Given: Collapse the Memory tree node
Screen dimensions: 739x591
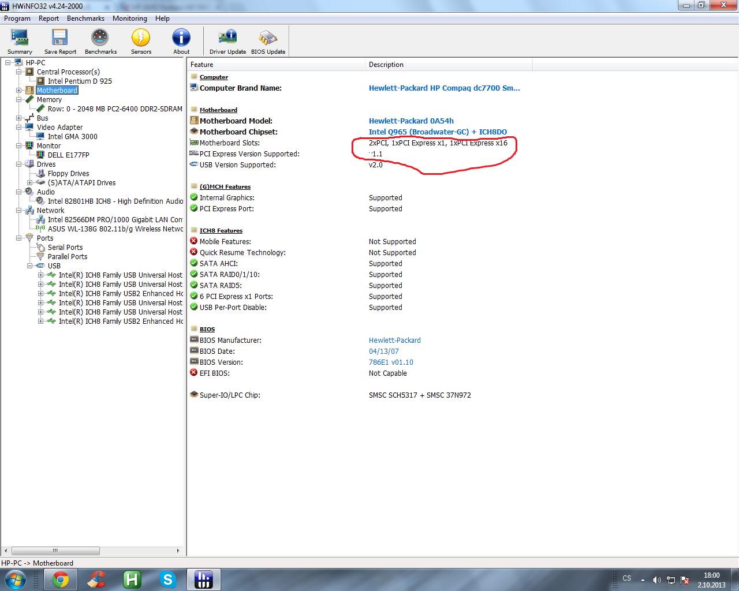Looking at the screenshot, I should pos(19,99).
